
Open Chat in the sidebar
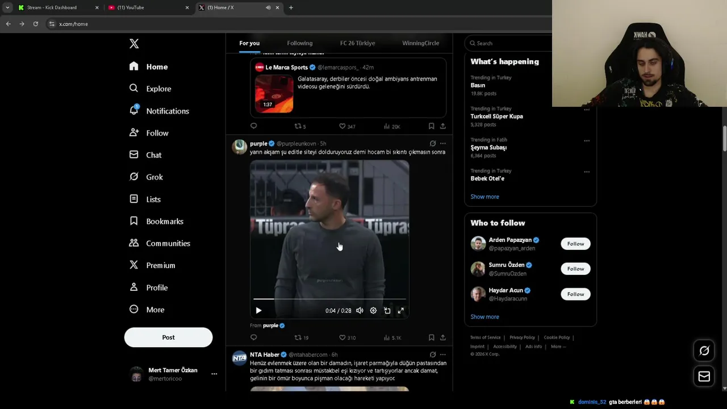145,155
